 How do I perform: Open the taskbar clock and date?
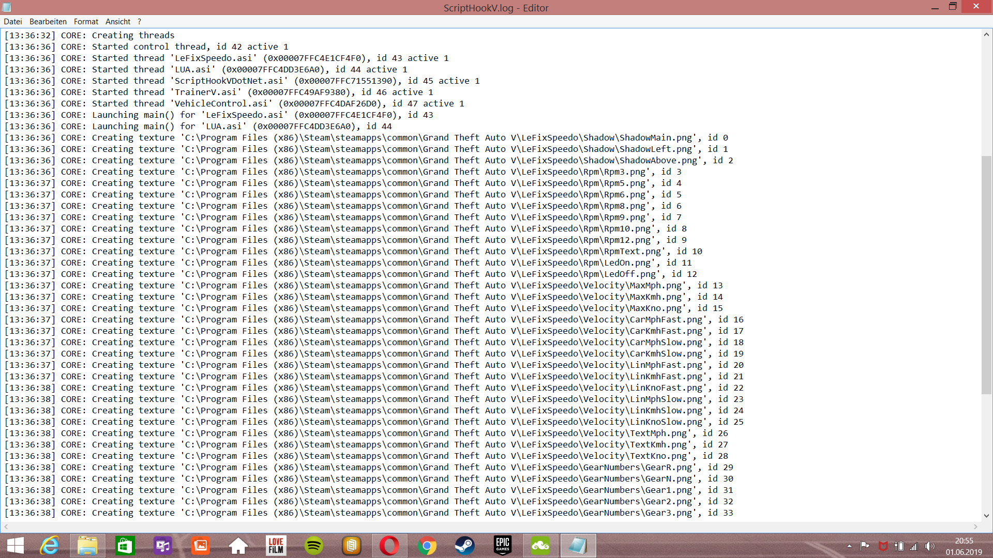pyautogui.click(x=964, y=546)
